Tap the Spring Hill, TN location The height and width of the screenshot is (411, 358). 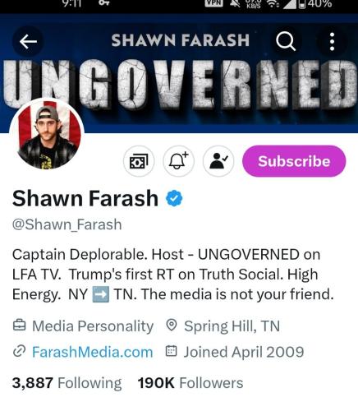[x=232, y=326]
